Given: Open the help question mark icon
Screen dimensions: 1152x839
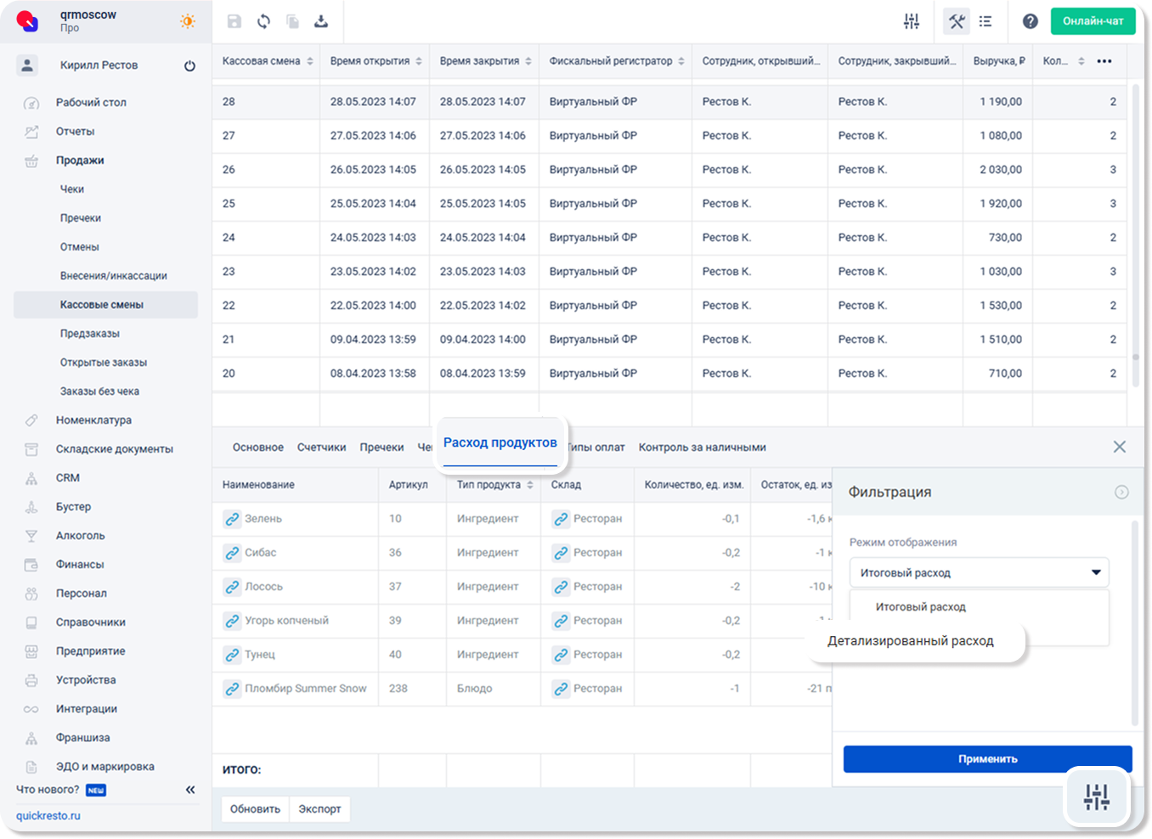Looking at the screenshot, I should 1030,21.
